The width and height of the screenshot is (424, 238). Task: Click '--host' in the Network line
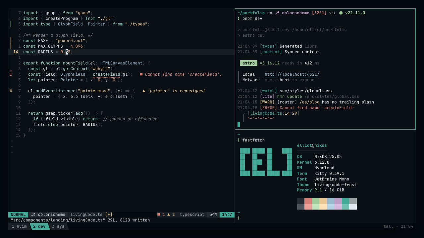click(x=282, y=80)
